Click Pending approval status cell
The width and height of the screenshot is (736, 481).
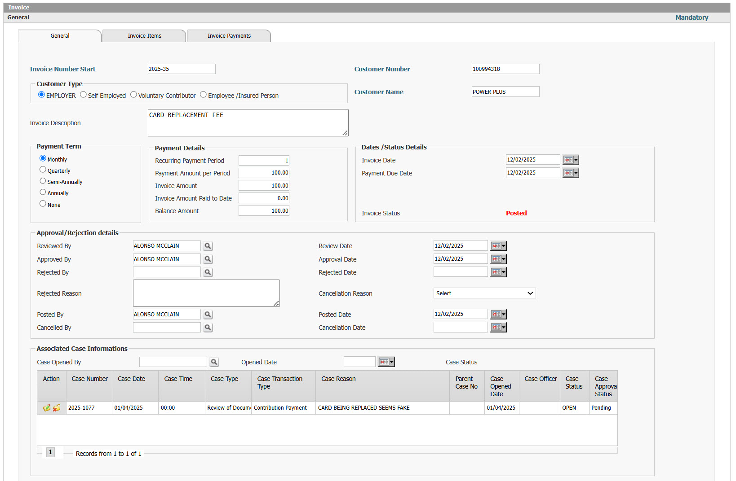pyautogui.click(x=603, y=408)
